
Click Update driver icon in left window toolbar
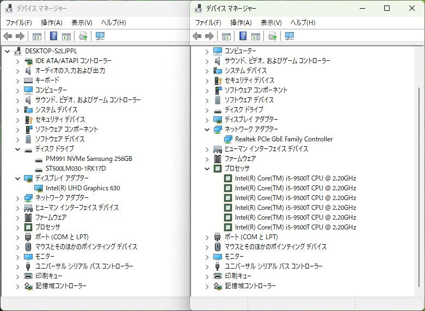click(83, 36)
